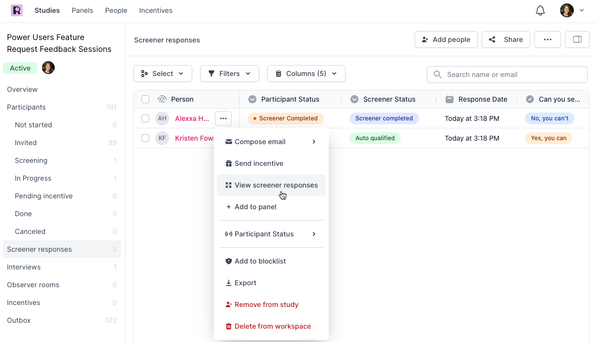Open the Interviews sidebar link
The image size is (596, 342).
24,267
